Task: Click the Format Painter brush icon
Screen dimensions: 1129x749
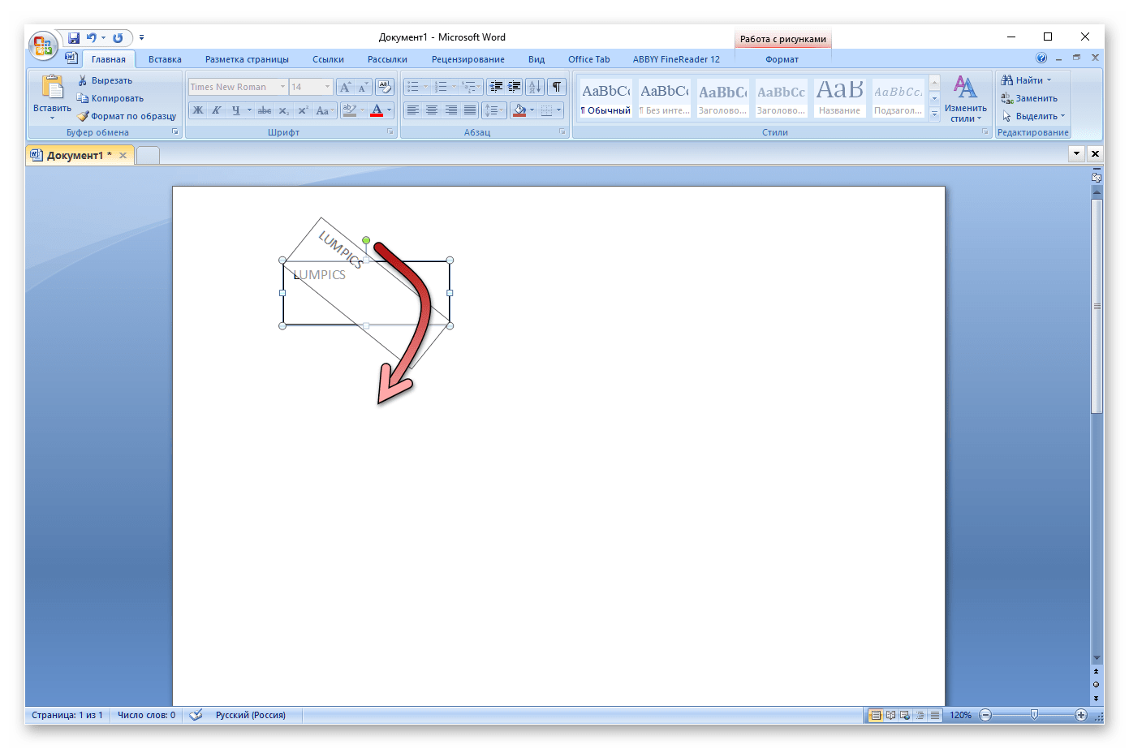Action: 83,116
